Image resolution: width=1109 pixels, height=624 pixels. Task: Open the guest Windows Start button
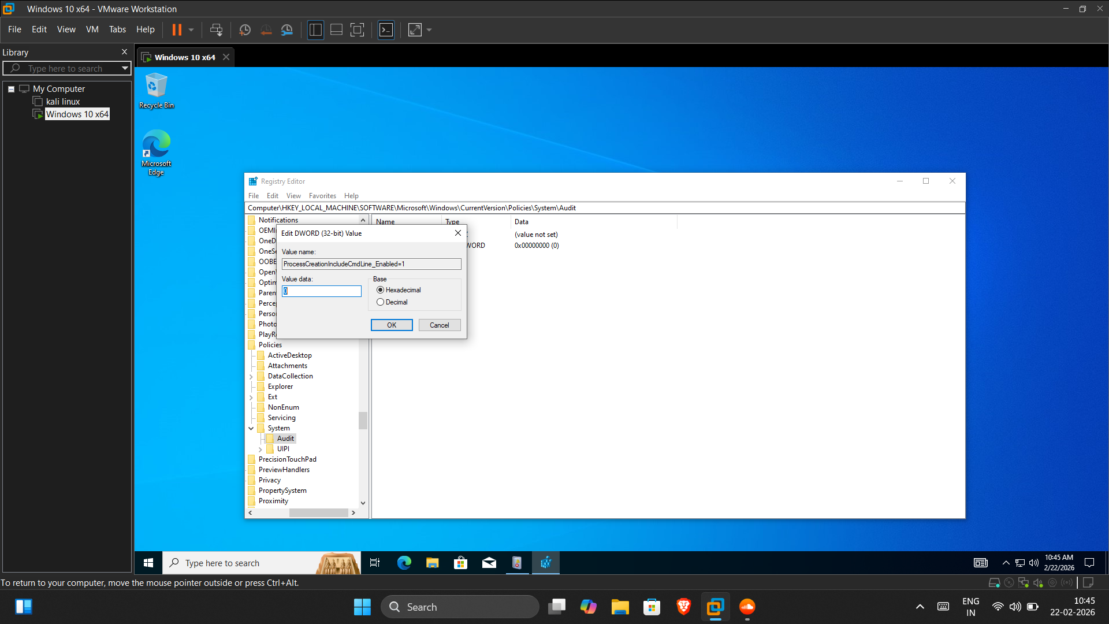pyautogui.click(x=148, y=563)
